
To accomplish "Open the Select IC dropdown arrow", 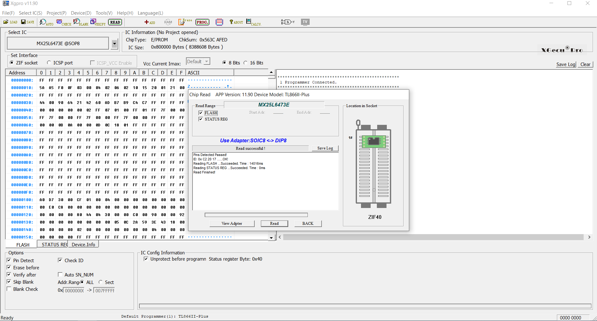I will click(x=114, y=44).
